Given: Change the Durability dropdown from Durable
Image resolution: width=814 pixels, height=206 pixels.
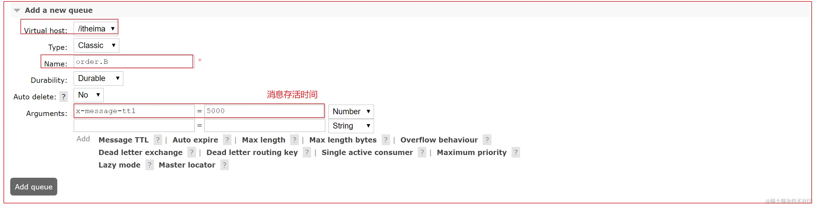Looking at the screenshot, I should pos(98,78).
